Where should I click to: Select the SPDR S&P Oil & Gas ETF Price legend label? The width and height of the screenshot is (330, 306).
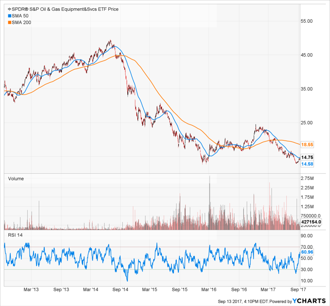(x=65, y=9)
